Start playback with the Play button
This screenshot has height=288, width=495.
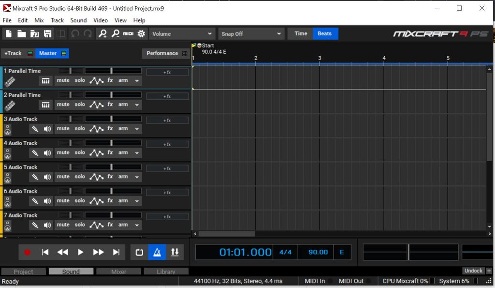(80, 252)
